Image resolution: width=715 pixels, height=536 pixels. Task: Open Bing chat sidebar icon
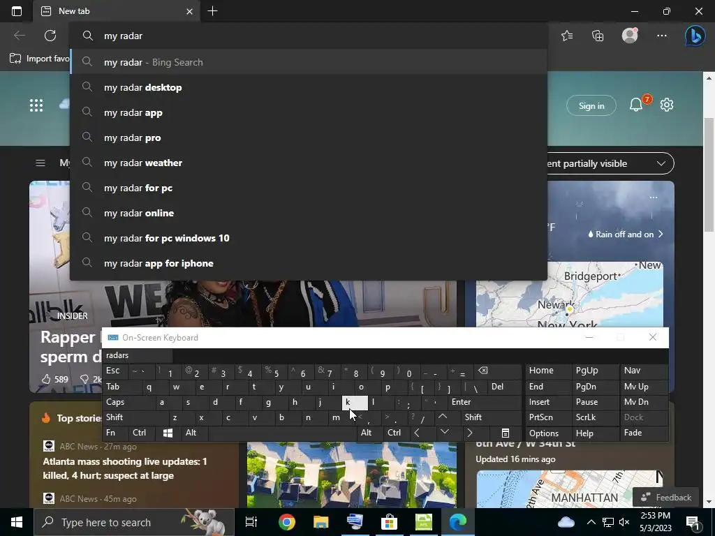tap(695, 36)
